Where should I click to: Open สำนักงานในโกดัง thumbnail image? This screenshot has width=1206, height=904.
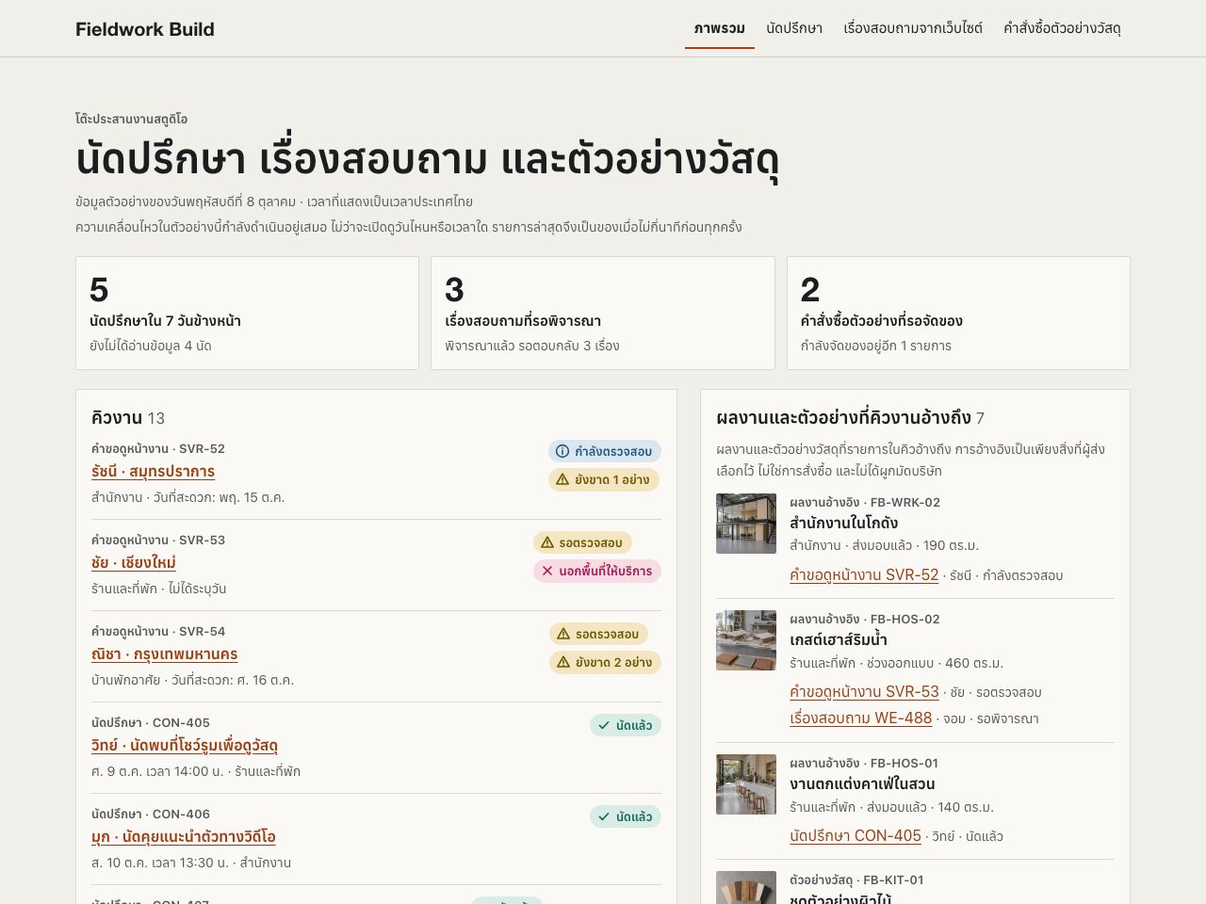[746, 524]
